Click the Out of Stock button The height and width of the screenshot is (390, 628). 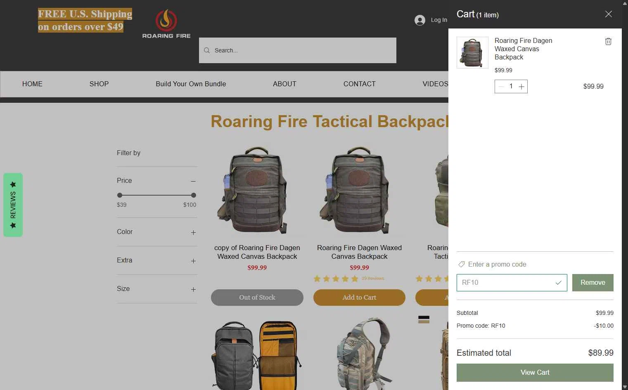tap(257, 298)
